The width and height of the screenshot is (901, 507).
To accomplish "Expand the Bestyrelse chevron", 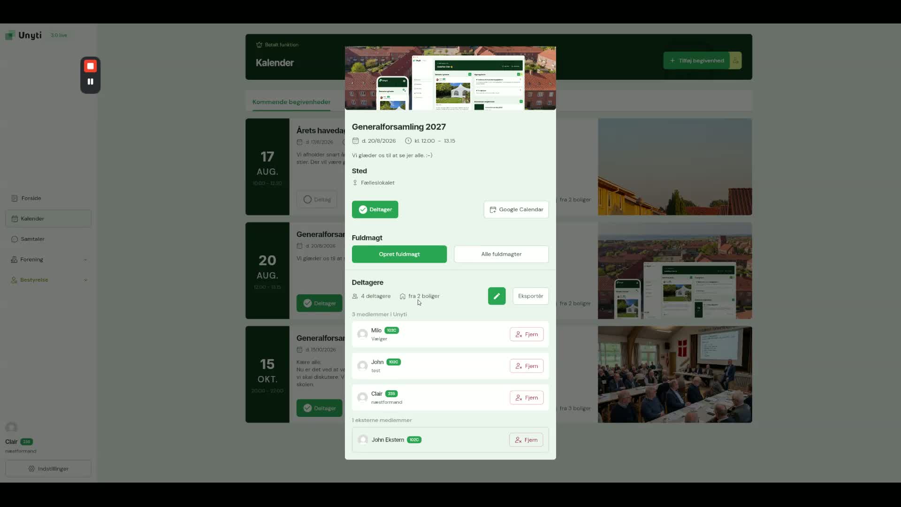I will coord(85,280).
